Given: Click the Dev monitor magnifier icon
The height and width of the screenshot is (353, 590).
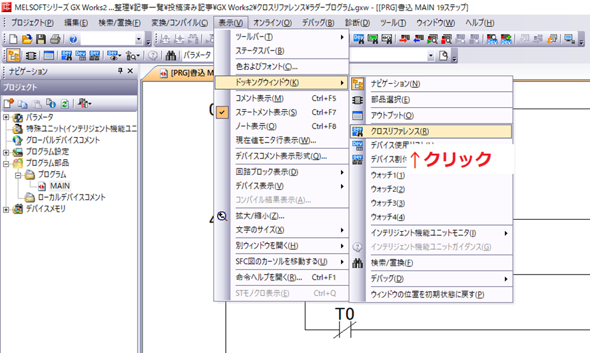Looking at the screenshot, I should coord(492,39).
